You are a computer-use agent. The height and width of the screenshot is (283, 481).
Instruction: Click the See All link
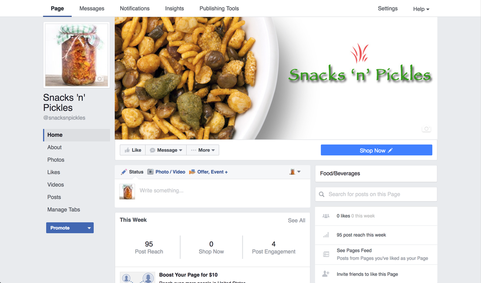tap(296, 220)
